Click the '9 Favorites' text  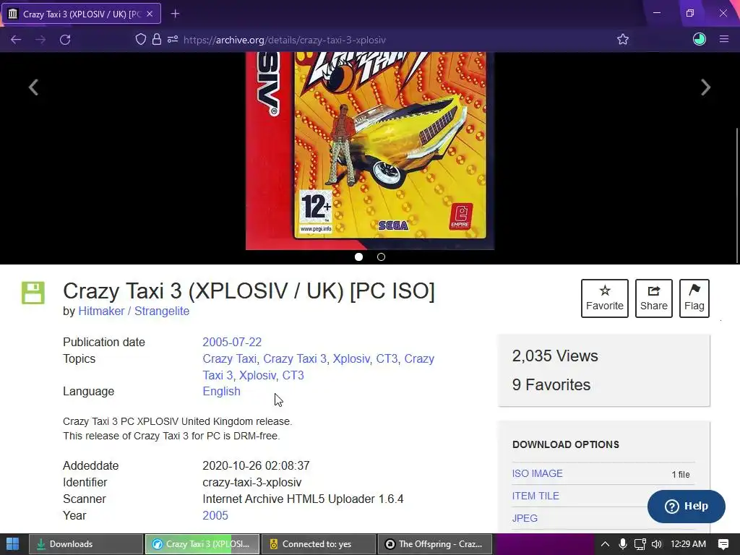tap(551, 384)
